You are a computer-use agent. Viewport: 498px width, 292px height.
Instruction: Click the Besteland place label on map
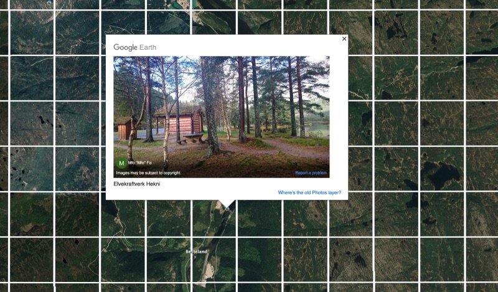click(196, 252)
